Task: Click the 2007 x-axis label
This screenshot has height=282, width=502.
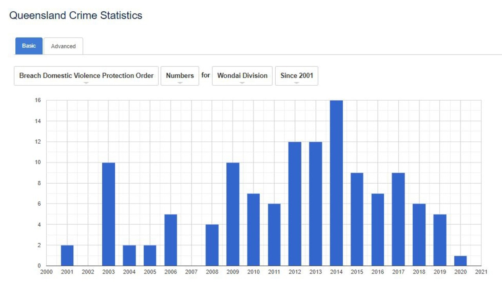Action: coord(191,272)
